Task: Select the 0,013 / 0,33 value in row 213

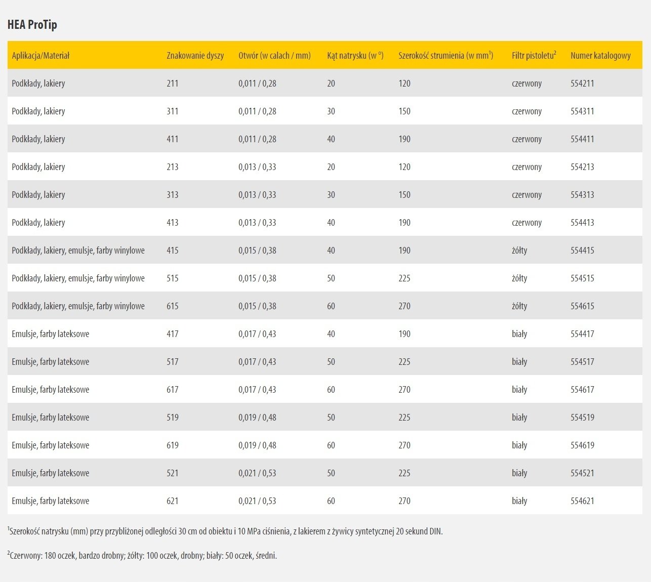Action: 257,167
